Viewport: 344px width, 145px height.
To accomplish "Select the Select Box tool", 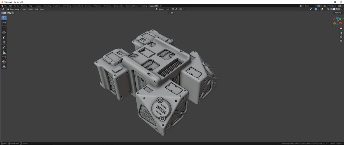I will coord(4,18).
